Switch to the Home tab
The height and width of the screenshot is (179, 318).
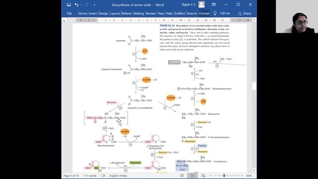82,13
